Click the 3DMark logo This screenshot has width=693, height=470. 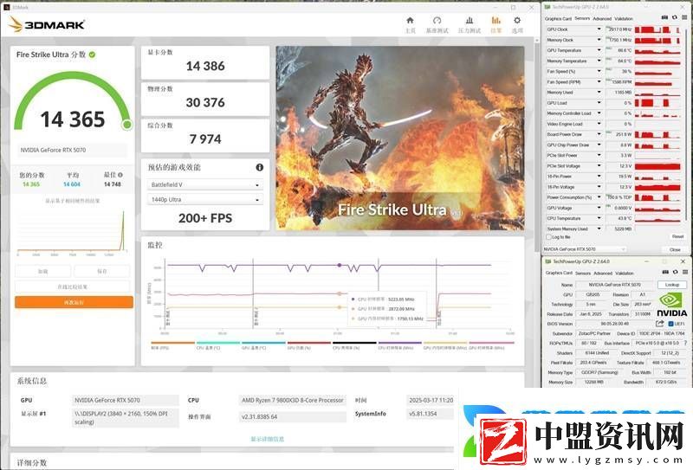pyautogui.click(x=47, y=25)
